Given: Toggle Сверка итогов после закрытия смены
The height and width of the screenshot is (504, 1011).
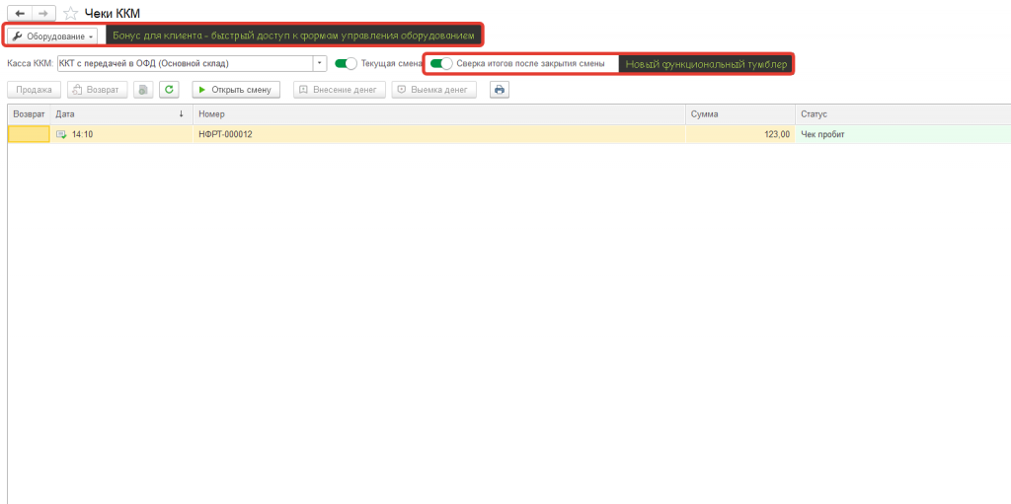Looking at the screenshot, I should pyautogui.click(x=441, y=64).
